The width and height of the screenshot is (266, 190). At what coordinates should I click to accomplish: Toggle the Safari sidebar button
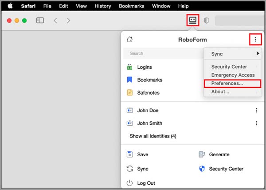point(40,20)
